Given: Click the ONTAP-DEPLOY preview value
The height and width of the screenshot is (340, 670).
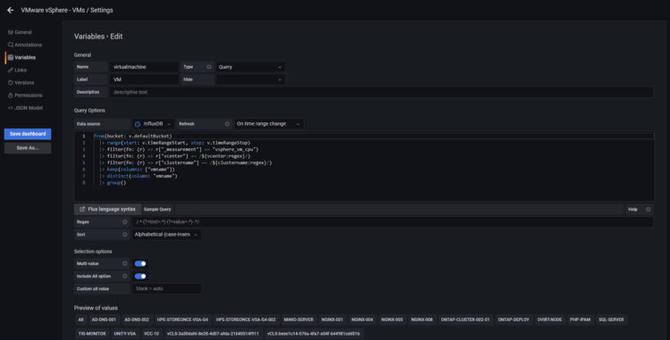Looking at the screenshot, I should coord(514,319).
